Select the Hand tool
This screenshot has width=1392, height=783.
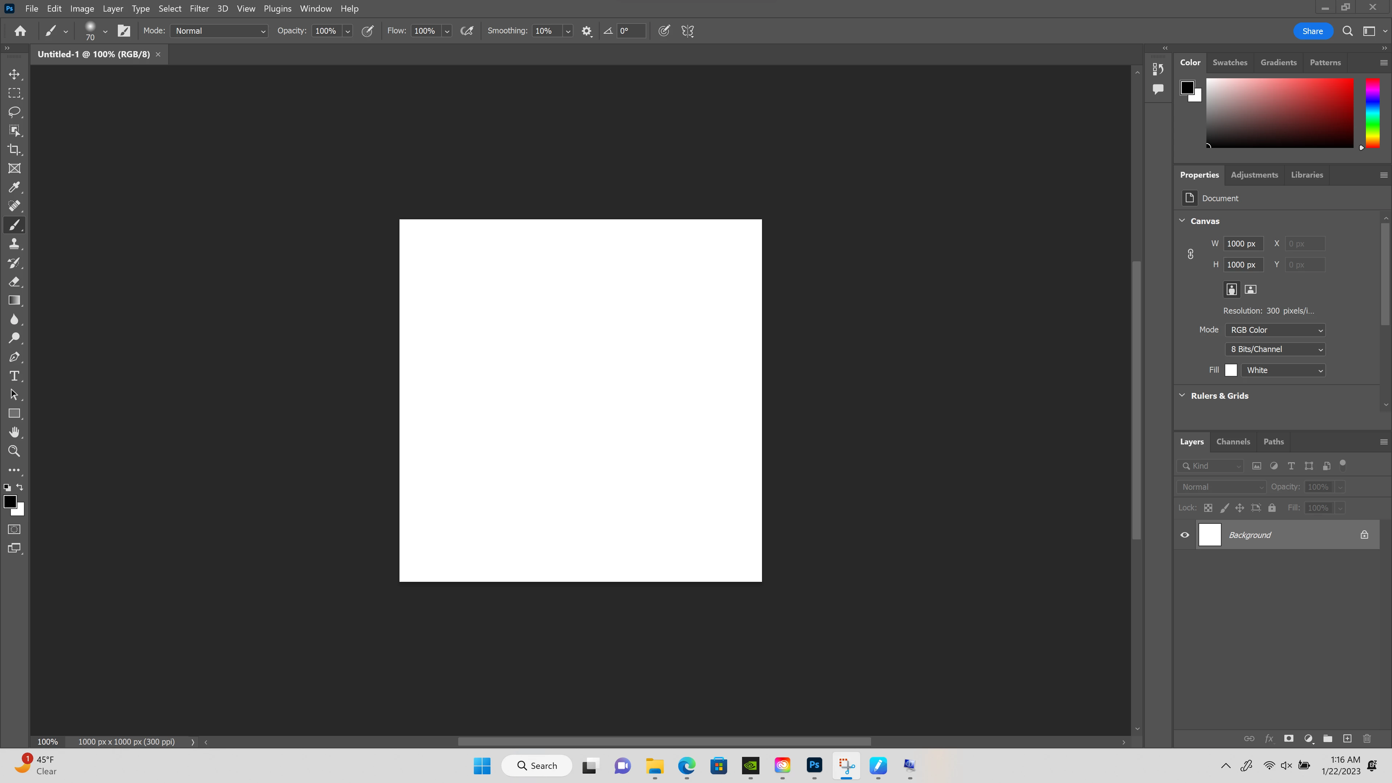[x=14, y=432]
